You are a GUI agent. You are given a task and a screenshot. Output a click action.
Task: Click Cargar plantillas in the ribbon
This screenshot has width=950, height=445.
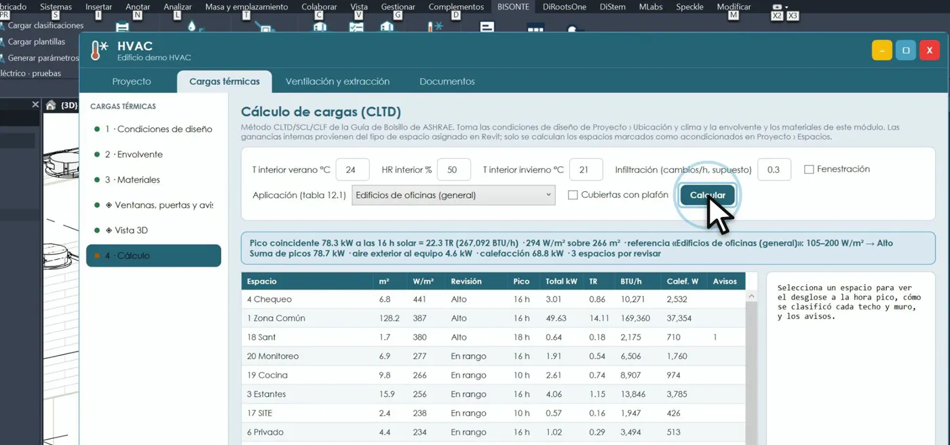(37, 42)
